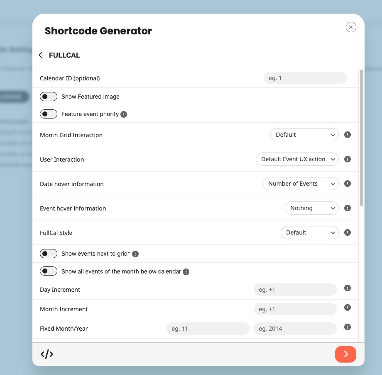Click the Fixed Year input field
The height and width of the screenshot is (375, 382).
click(295, 329)
